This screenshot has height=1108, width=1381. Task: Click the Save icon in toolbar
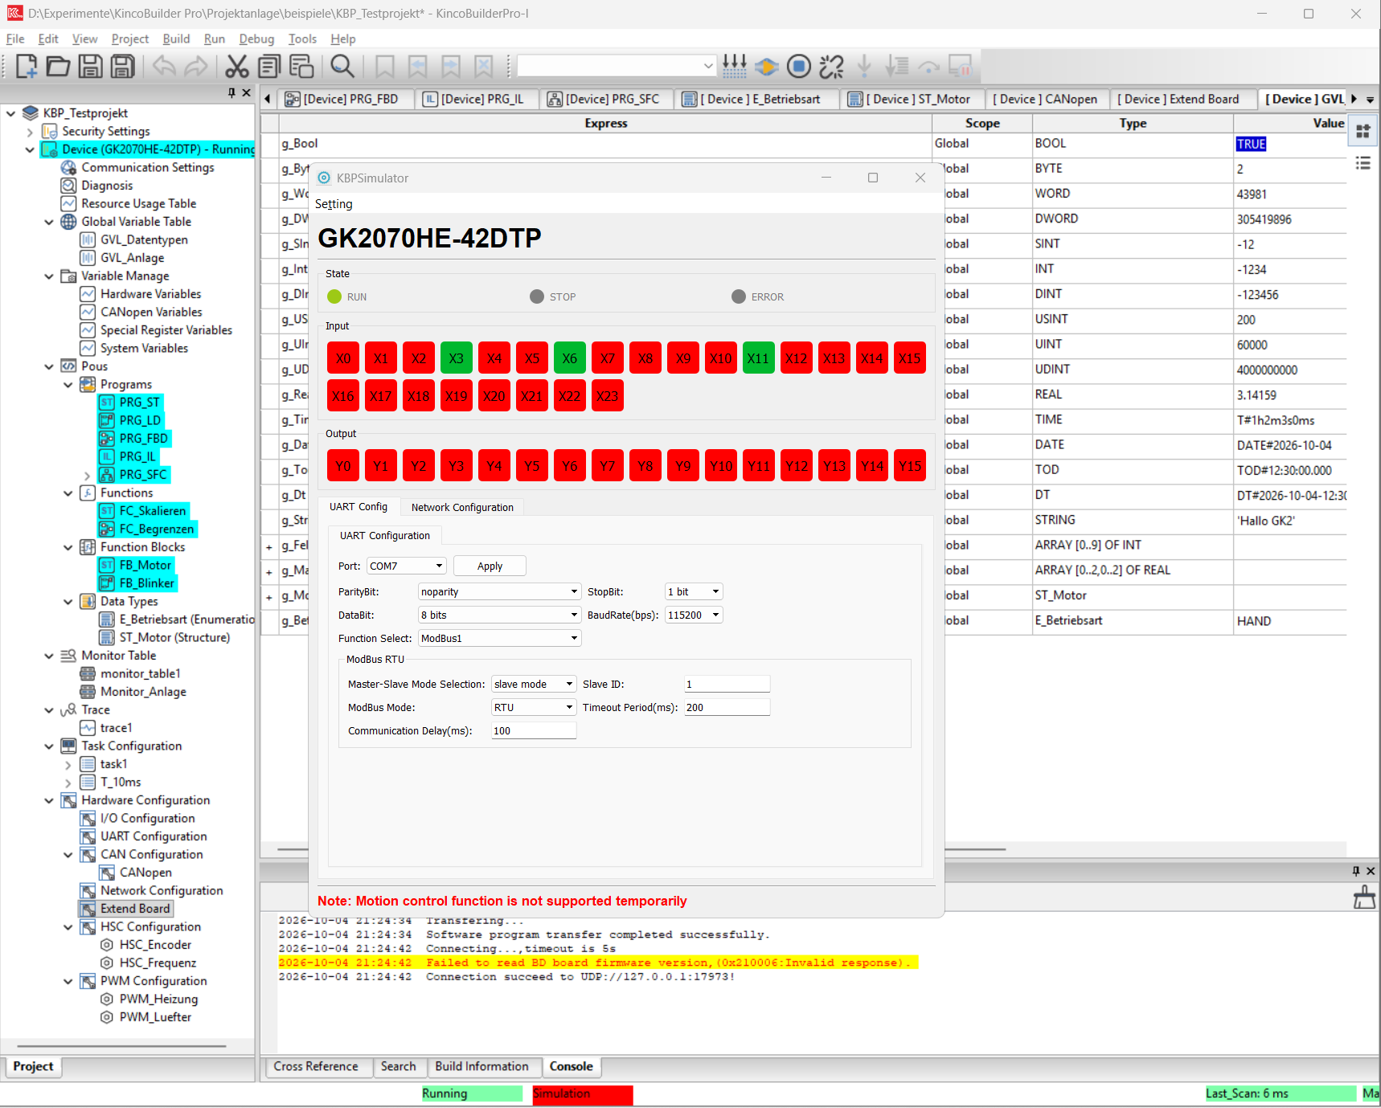(90, 66)
